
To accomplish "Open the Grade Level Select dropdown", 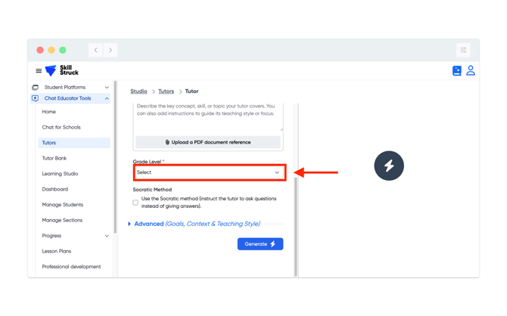I will coord(209,172).
